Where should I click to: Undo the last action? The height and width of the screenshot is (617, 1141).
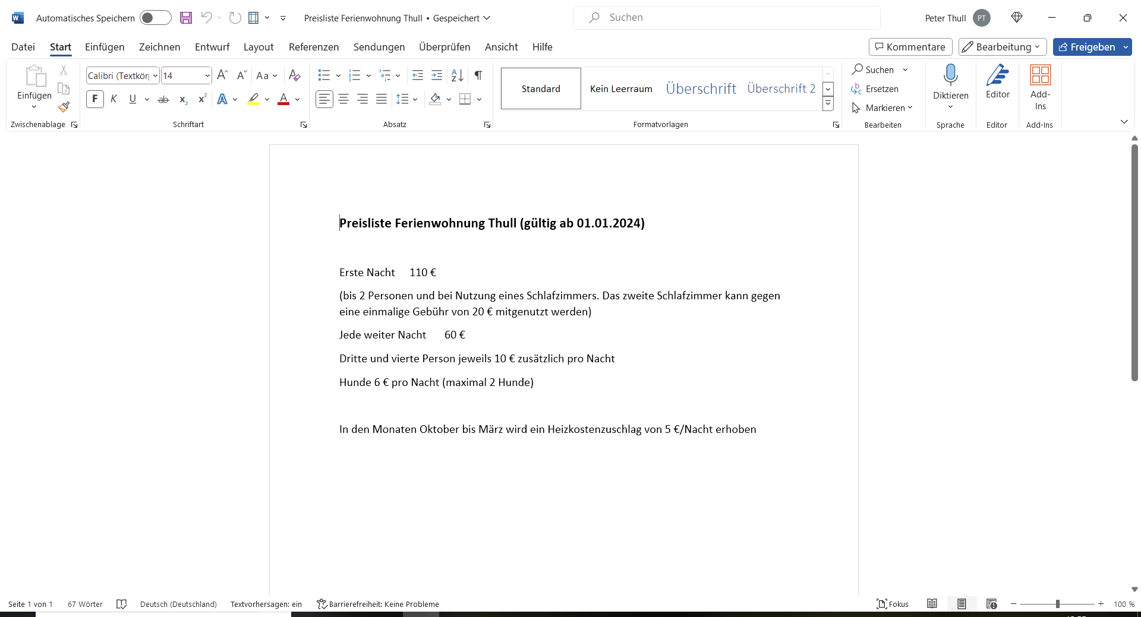click(x=206, y=18)
